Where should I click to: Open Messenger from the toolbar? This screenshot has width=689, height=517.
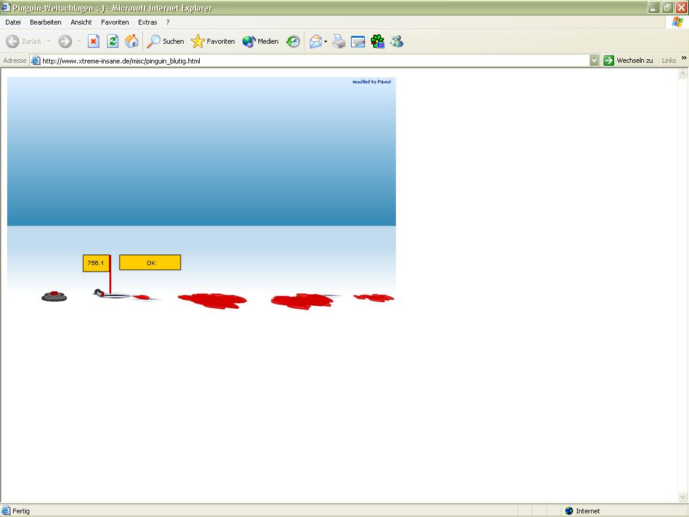pyautogui.click(x=397, y=41)
